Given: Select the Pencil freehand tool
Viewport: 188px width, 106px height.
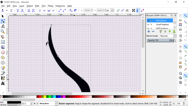Looking at the screenshot, I should (3, 68).
